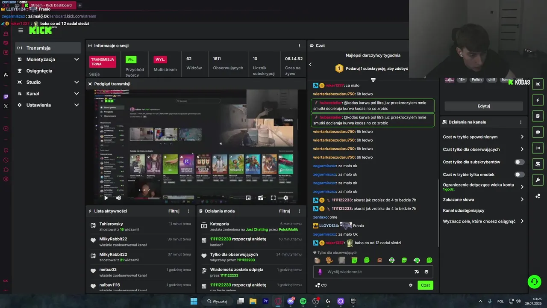Image resolution: width=547 pixels, height=308 pixels.
Task: Open the green support headset button
Action: pos(534,281)
